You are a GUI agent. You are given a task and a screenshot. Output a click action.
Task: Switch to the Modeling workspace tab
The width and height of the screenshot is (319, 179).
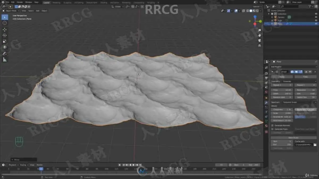[x=56, y=2]
